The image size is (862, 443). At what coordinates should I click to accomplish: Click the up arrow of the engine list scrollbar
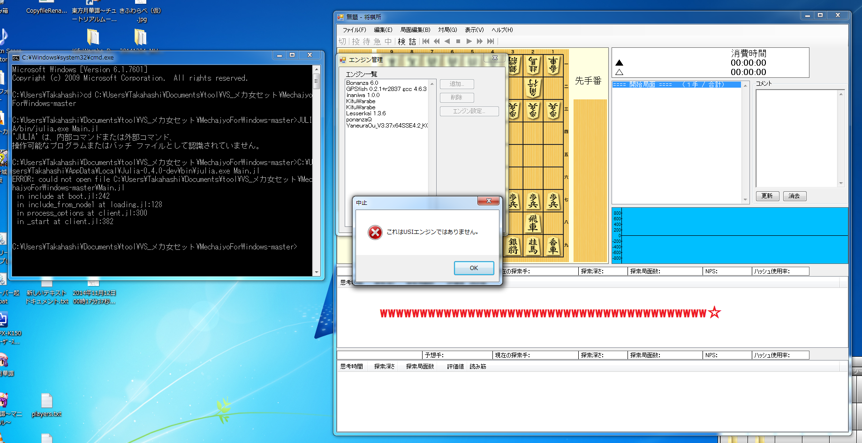432,84
